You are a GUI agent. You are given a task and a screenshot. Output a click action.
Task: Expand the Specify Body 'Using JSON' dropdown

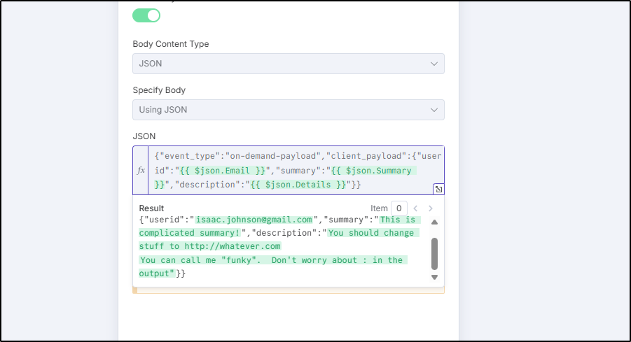tap(289, 110)
